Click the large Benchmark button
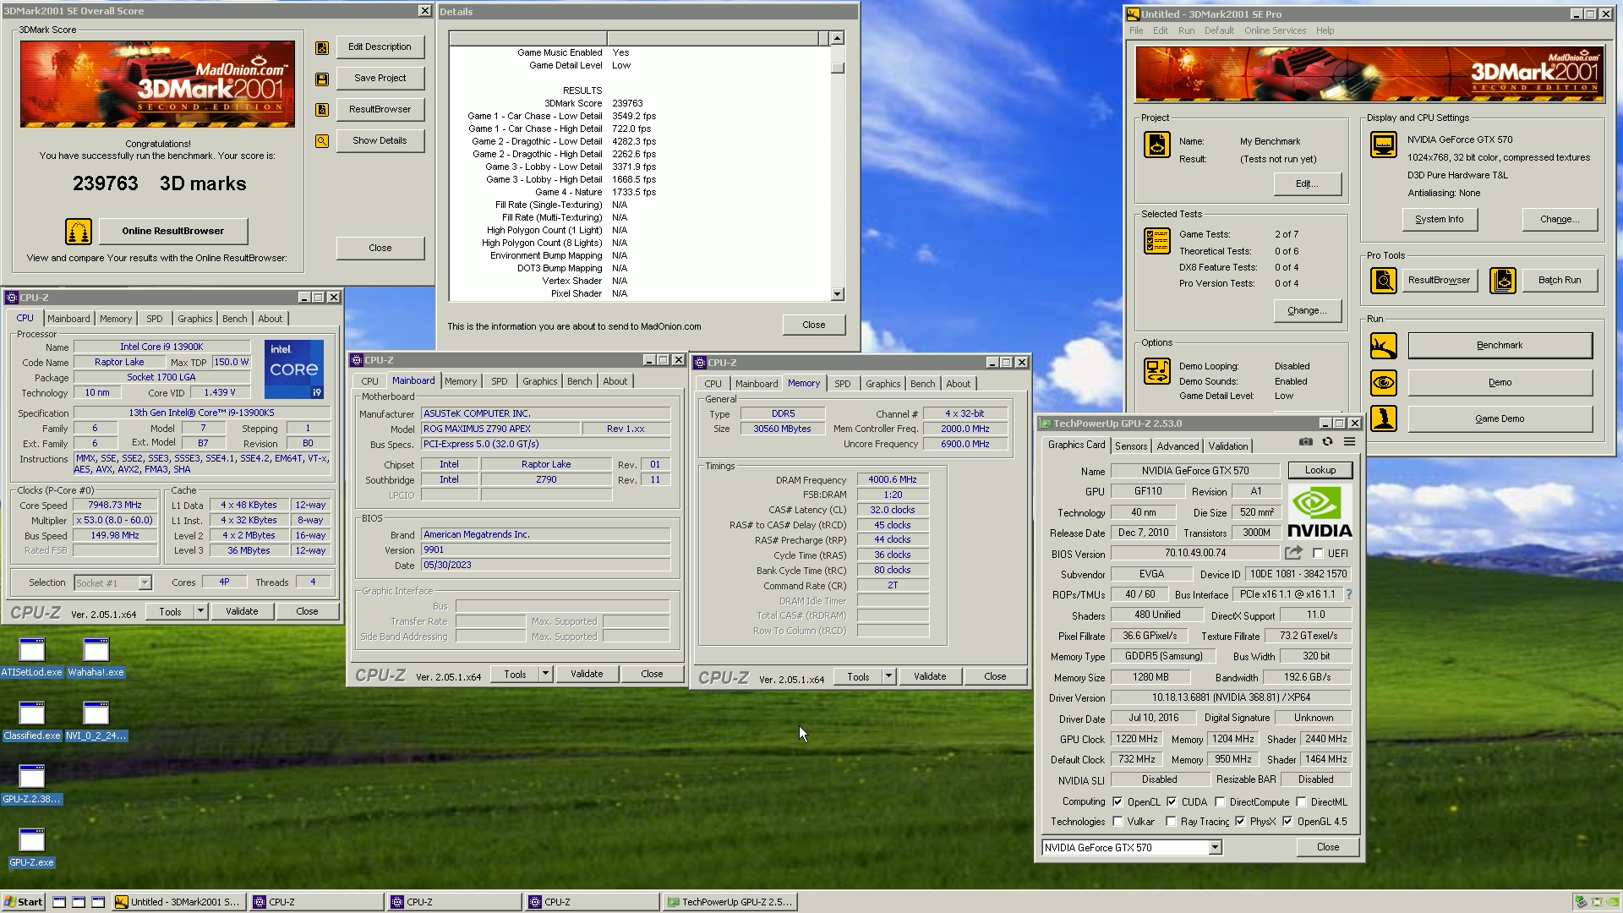The width and height of the screenshot is (1623, 913). (1500, 346)
